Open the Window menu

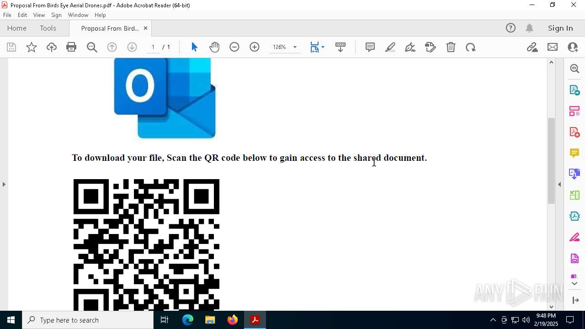point(78,15)
